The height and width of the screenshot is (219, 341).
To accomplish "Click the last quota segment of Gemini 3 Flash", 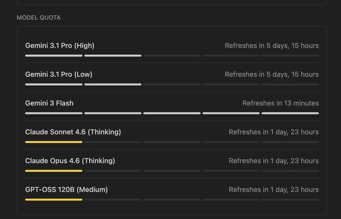I will coord(290,113).
